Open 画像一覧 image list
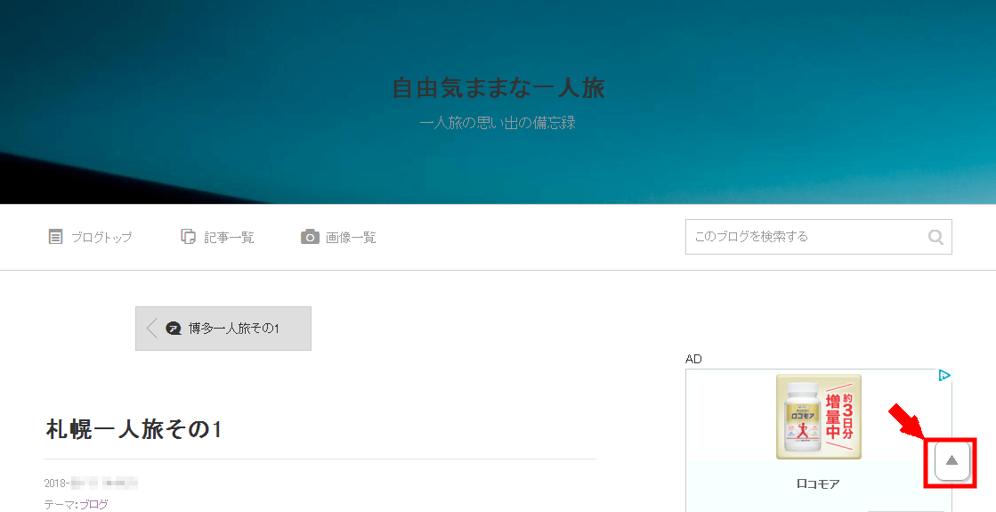Viewport: 996px width, 512px height. tap(338, 237)
